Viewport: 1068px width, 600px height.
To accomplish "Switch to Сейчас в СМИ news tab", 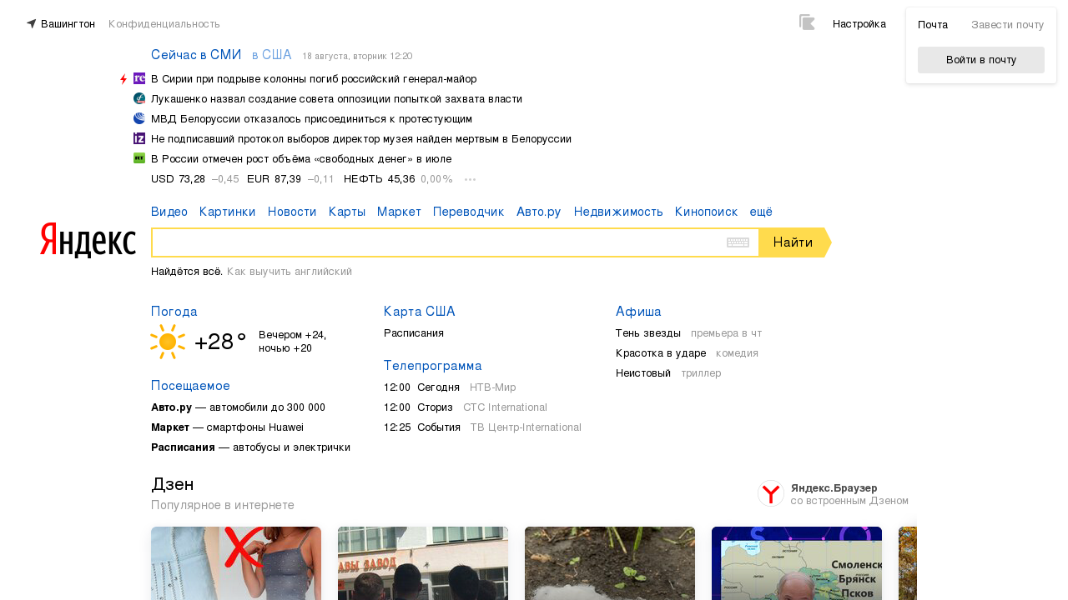I will tap(196, 55).
